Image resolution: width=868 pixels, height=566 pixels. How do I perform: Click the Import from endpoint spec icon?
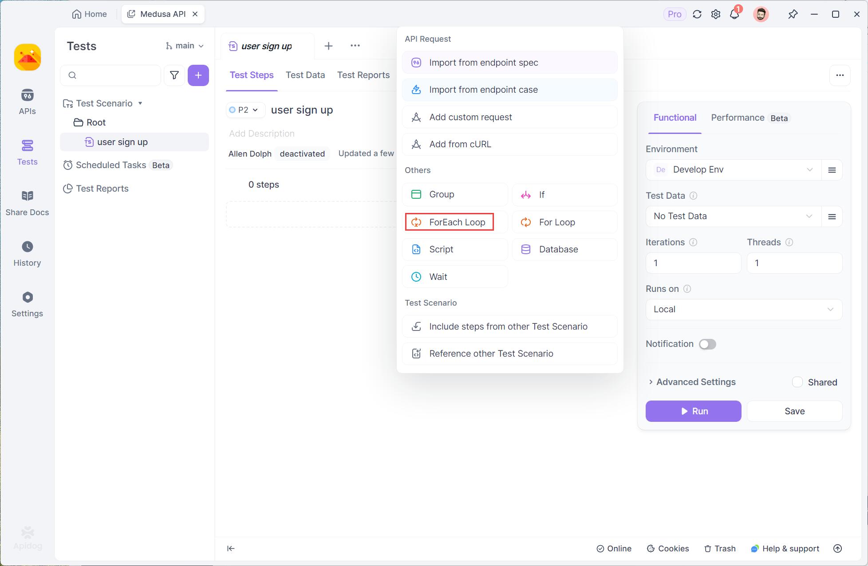(x=417, y=63)
